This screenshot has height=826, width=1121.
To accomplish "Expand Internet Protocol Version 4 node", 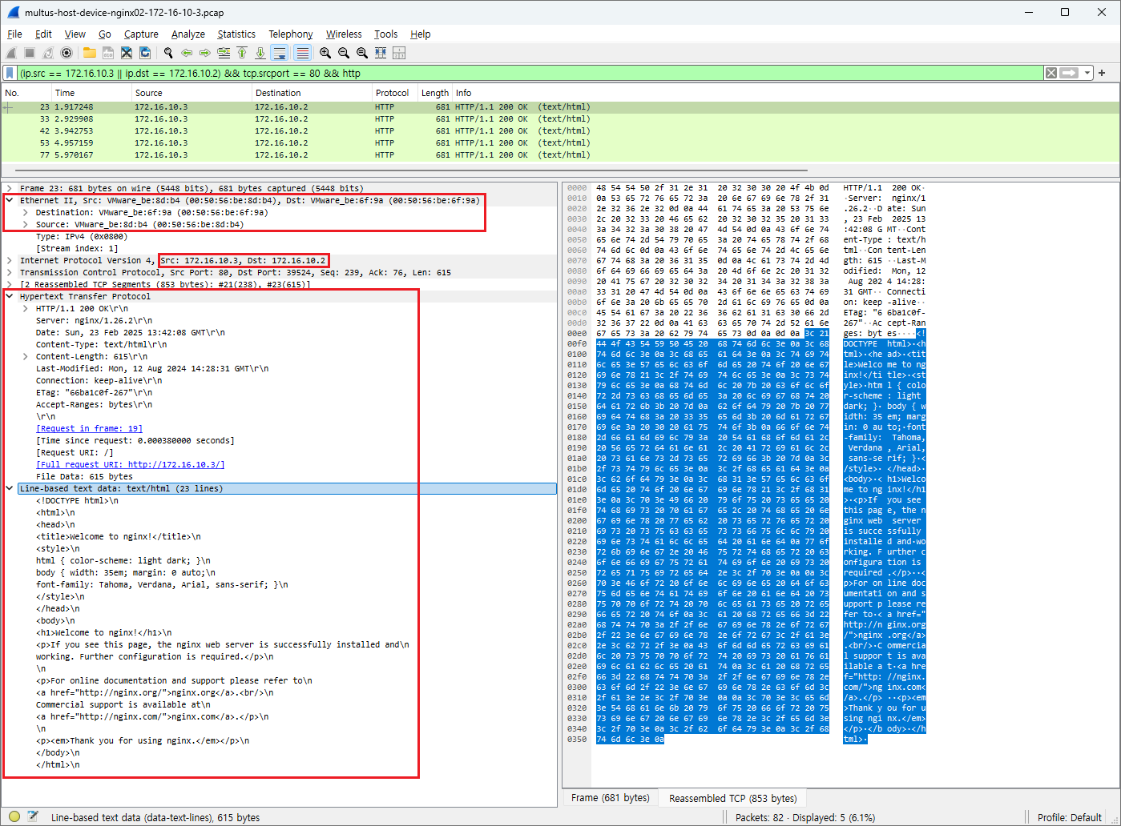I will [10, 261].
